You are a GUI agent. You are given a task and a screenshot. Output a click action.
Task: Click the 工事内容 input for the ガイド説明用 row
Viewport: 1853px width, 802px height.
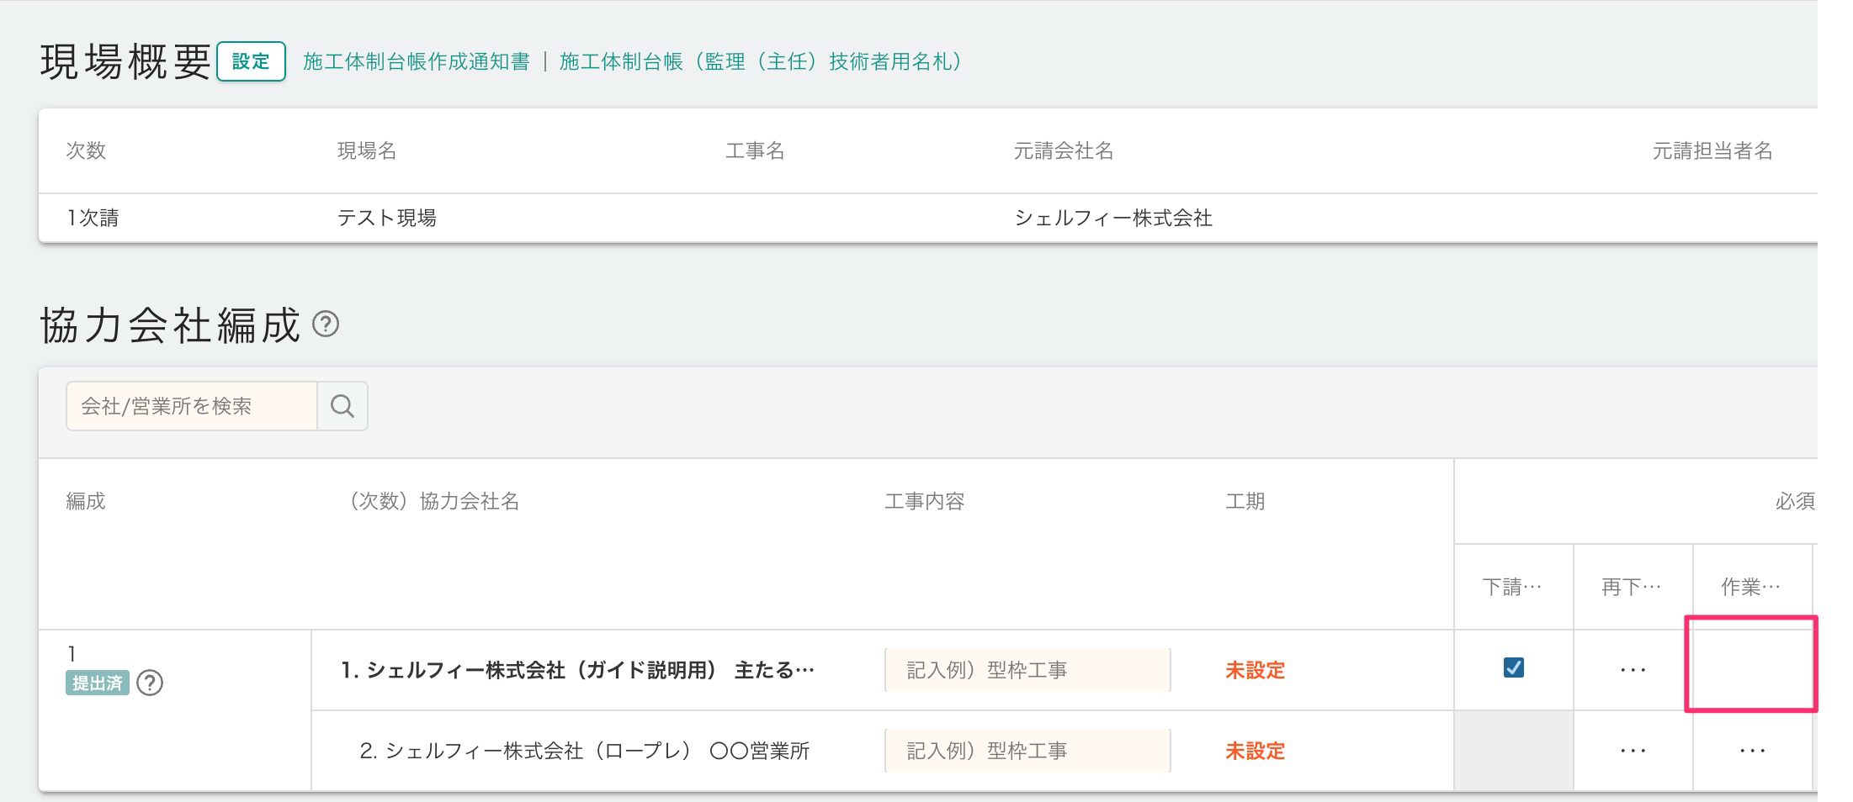coord(1027,670)
